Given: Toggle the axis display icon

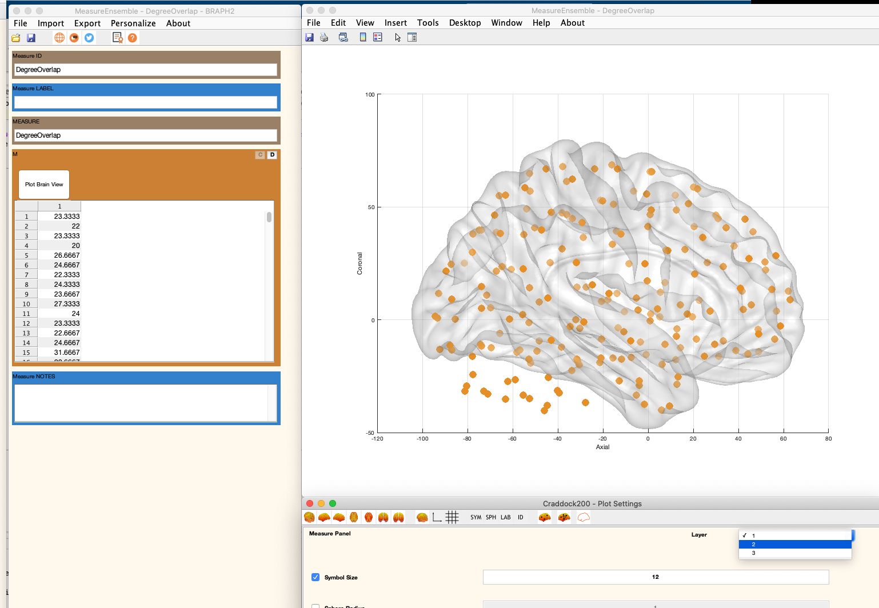Looking at the screenshot, I should 437,517.
